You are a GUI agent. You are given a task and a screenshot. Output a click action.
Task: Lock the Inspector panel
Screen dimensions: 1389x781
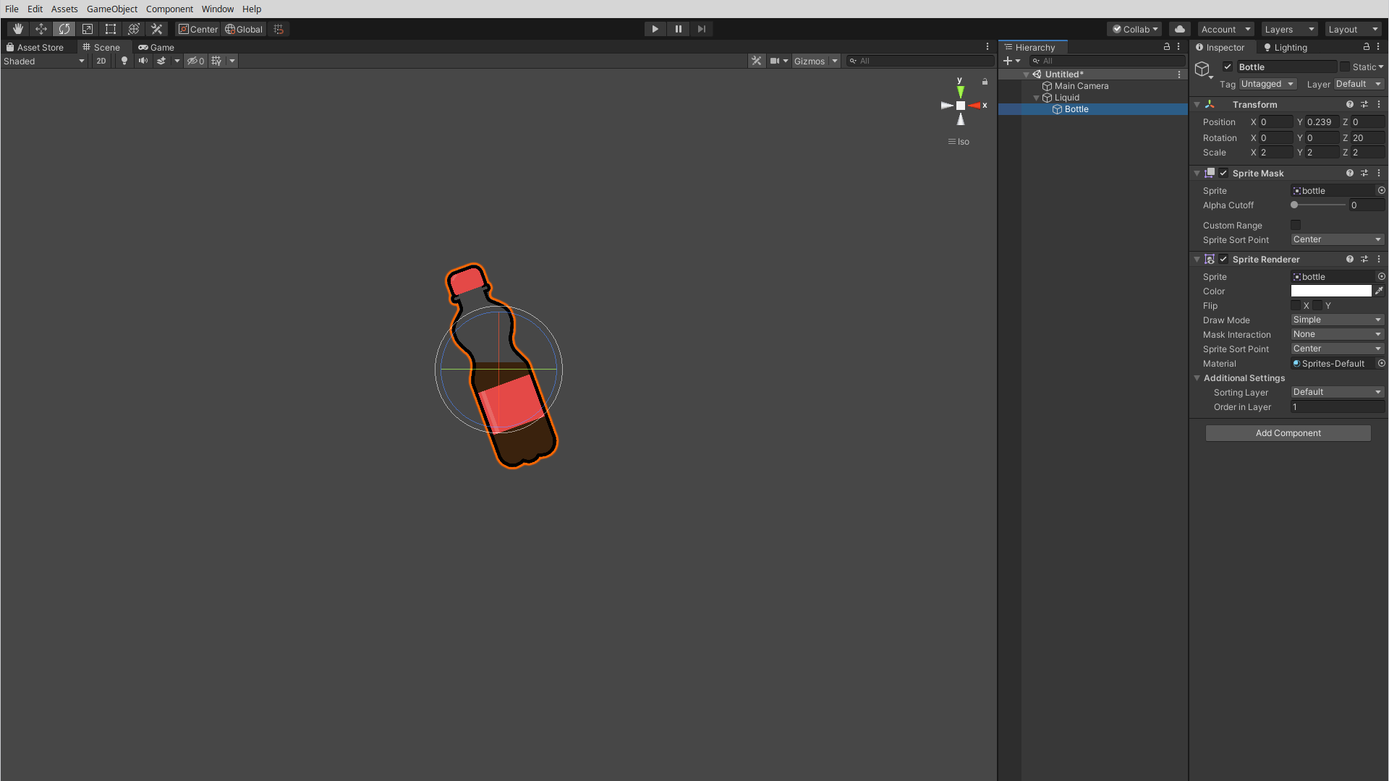[1367, 47]
